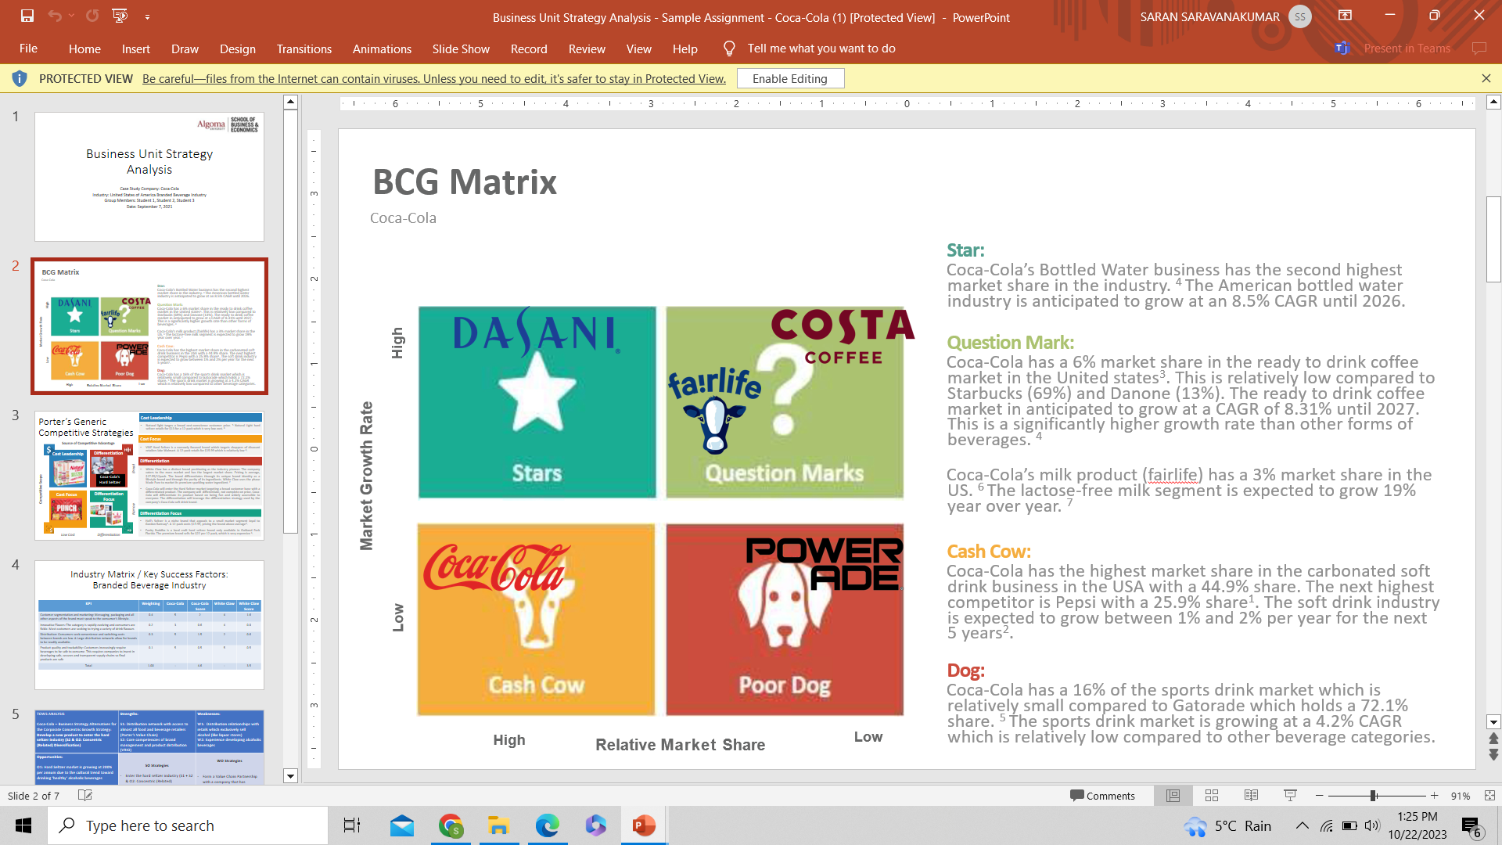Click the Protected View shield icon
The height and width of the screenshot is (845, 1502).
(x=20, y=78)
